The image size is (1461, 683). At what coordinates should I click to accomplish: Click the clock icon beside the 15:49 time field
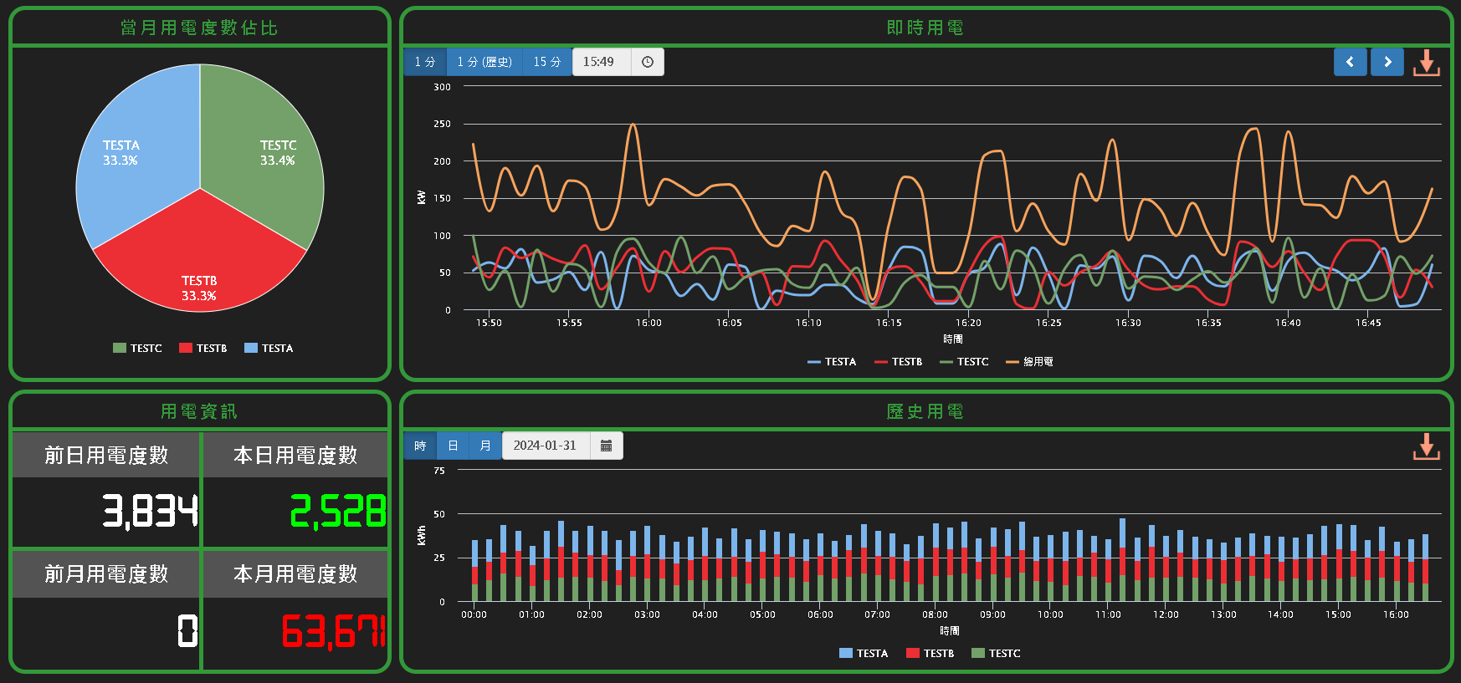[647, 62]
